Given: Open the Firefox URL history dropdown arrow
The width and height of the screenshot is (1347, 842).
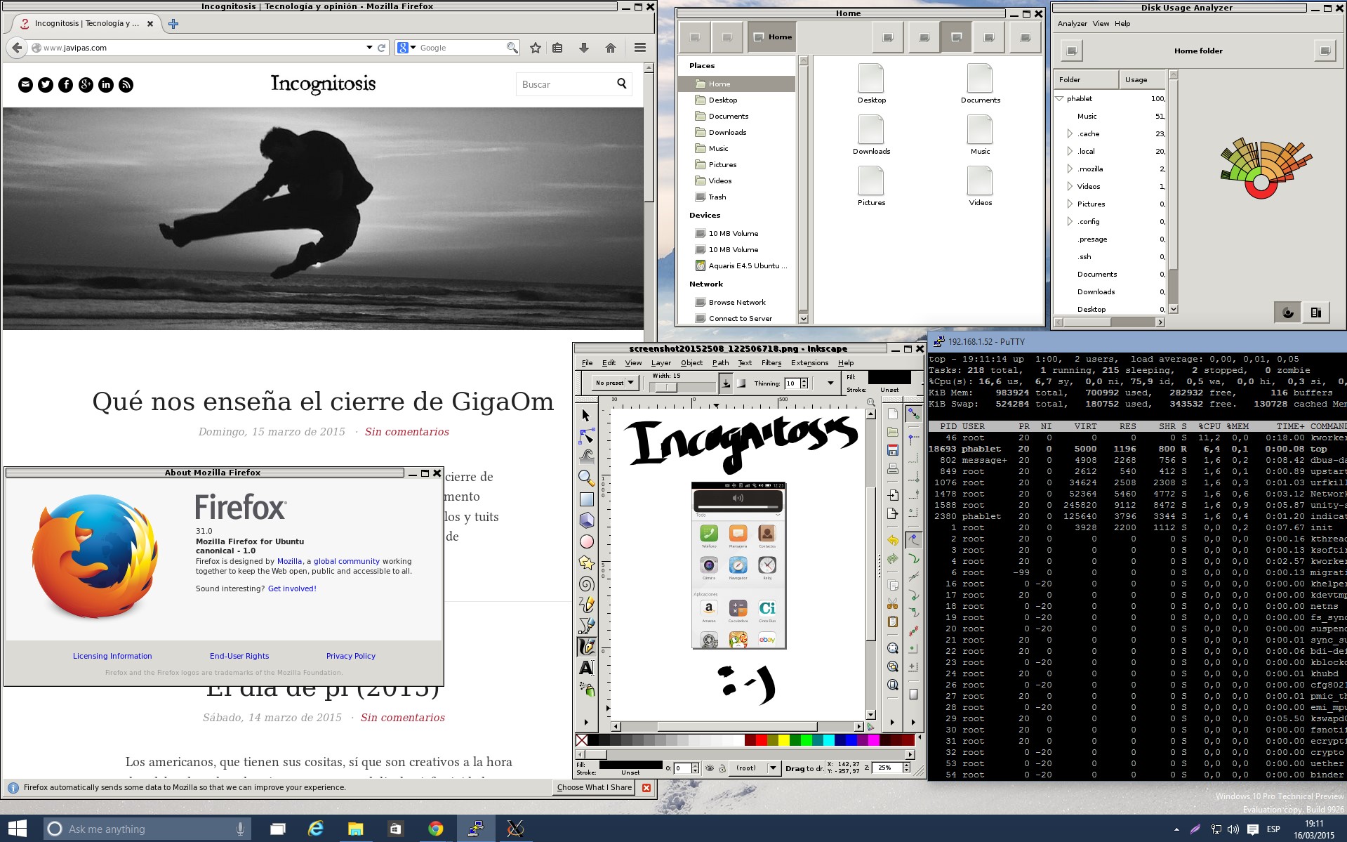Looking at the screenshot, I should coord(369,48).
